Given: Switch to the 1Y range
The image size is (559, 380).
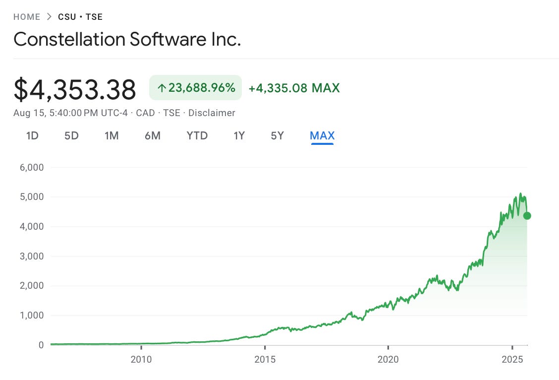Looking at the screenshot, I should click(239, 135).
